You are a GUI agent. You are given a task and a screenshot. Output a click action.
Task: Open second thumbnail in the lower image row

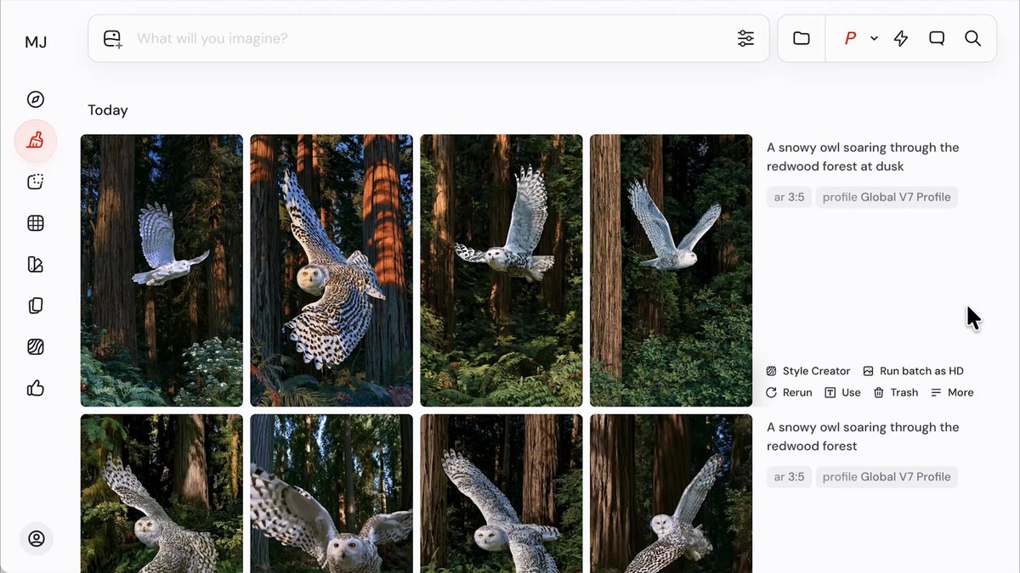click(331, 493)
